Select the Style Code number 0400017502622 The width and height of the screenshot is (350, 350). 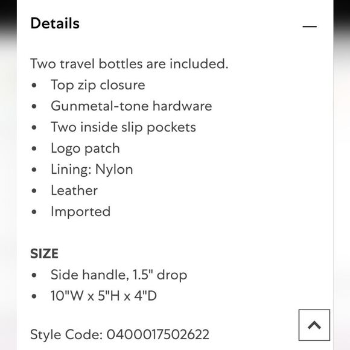(x=158, y=334)
